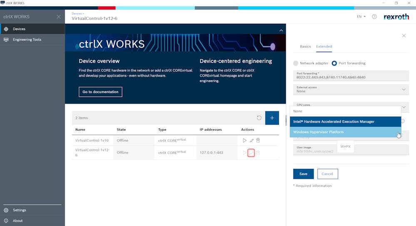Collapse the ctrlX WORKS sidebar with X
This screenshot has height=226, width=416.
59,17
